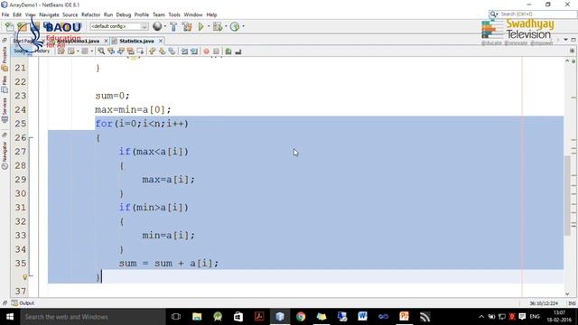Open the Output panel button
The image size is (578, 325).
pos(23,303)
